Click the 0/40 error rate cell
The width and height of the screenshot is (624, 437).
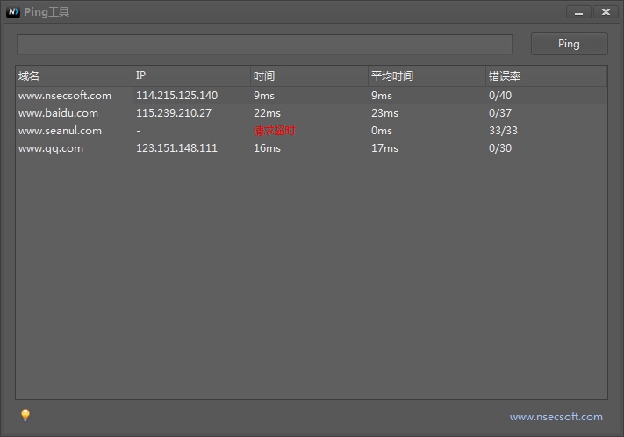(x=500, y=96)
